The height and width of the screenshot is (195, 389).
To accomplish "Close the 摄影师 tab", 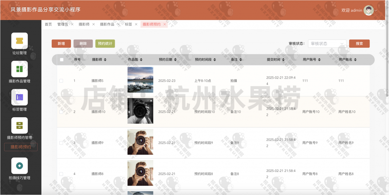I will tap(93, 24).
